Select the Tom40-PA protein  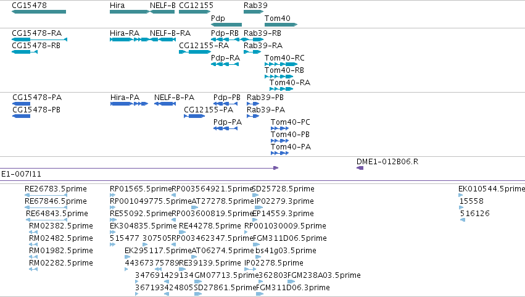pos(280,153)
